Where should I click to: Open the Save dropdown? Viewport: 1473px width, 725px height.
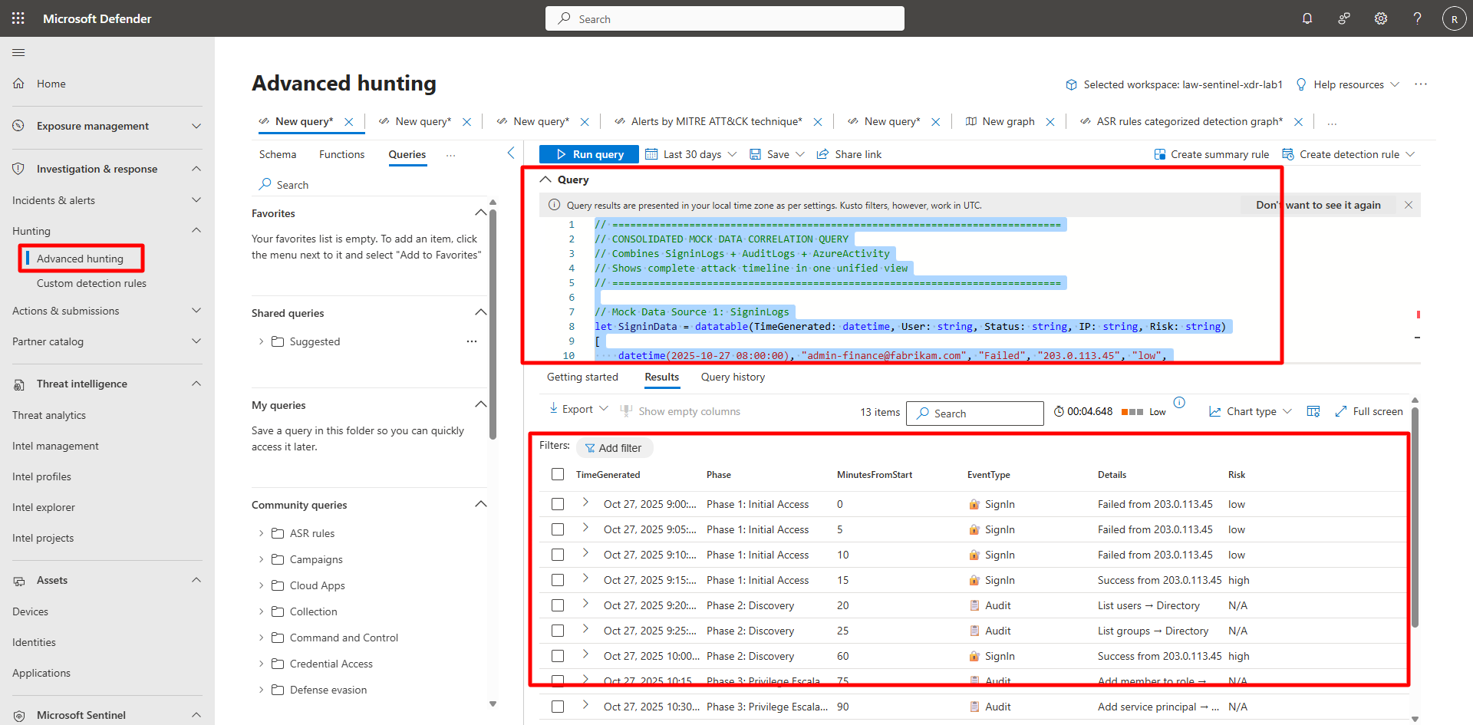[799, 154]
